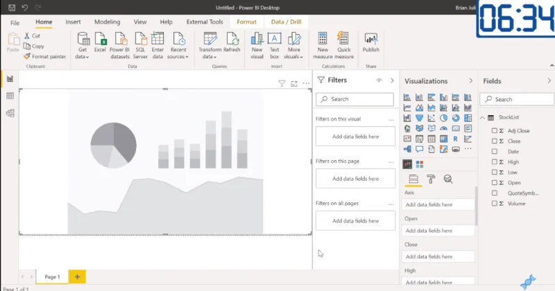
Task: Select the Stacked column chart visual
Action: tap(419, 97)
